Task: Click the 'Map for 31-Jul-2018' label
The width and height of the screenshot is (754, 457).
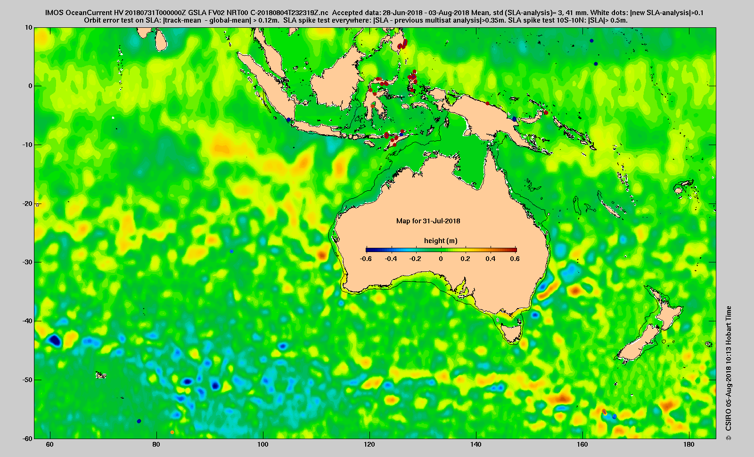Action: [428, 220]
